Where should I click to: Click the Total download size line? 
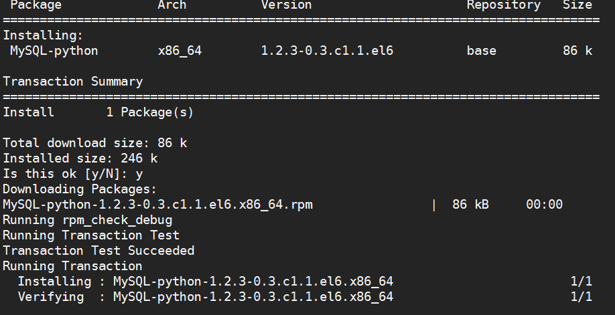click(95, 143)
